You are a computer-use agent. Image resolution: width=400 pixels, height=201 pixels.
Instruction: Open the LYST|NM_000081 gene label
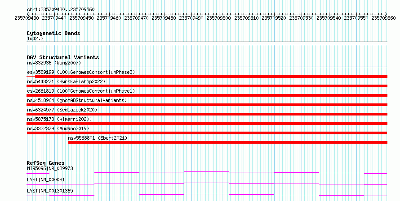46,180
